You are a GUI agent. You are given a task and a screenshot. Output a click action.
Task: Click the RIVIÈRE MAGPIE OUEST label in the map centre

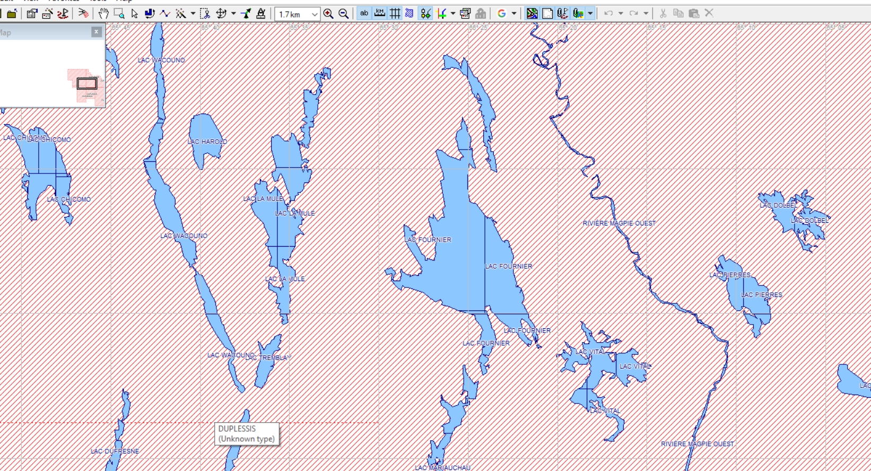point(619,223)
